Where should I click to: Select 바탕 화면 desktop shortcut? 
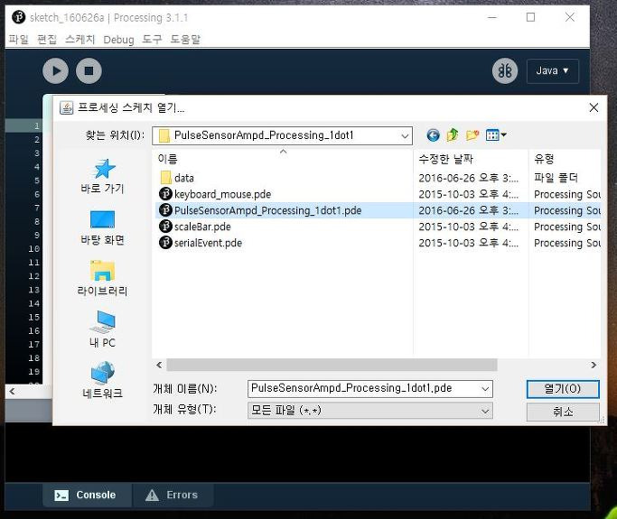click(102, 227)
